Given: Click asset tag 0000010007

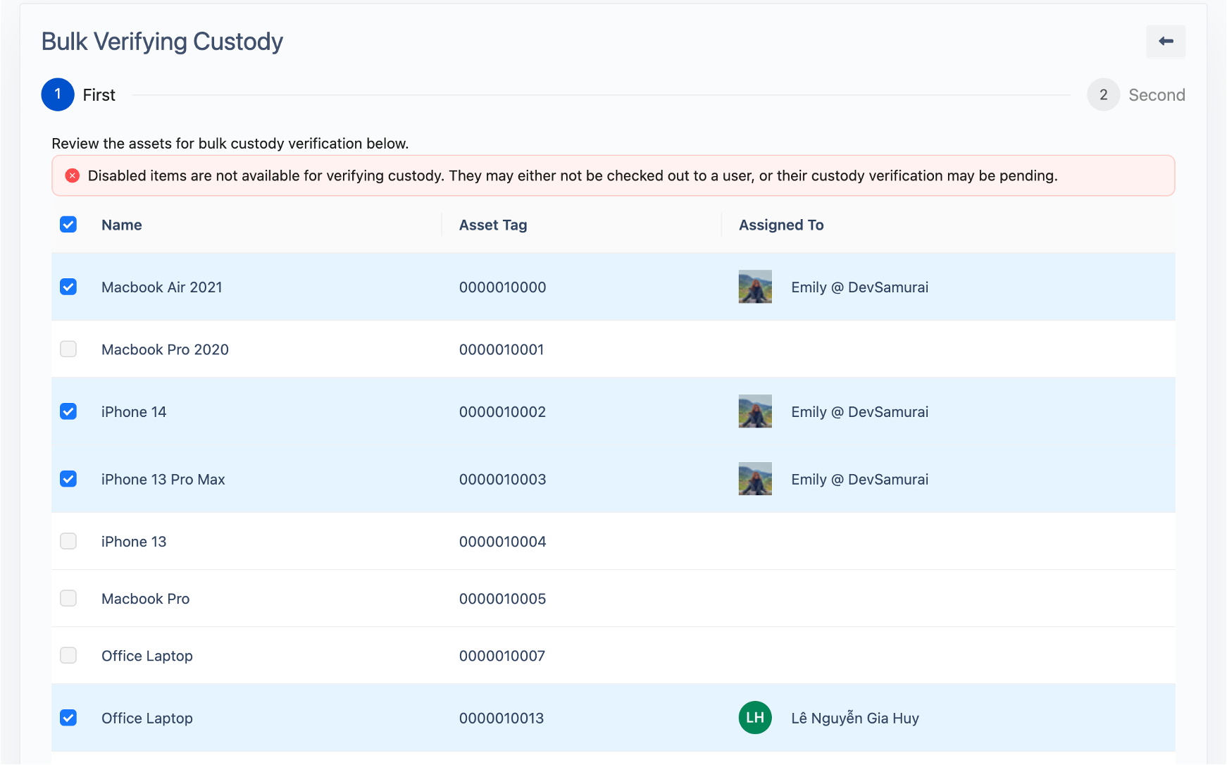Looking at the screenshot, I should click(x=502, y=656).
